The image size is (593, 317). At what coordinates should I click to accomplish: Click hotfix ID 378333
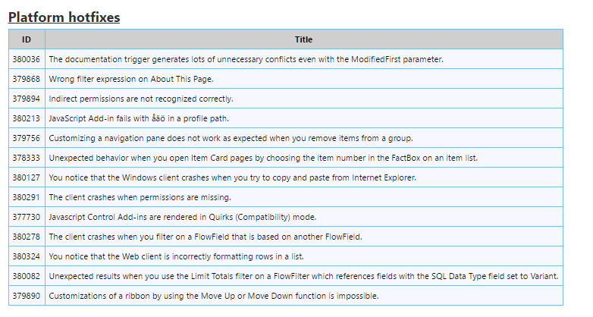(x=26, y=158)
